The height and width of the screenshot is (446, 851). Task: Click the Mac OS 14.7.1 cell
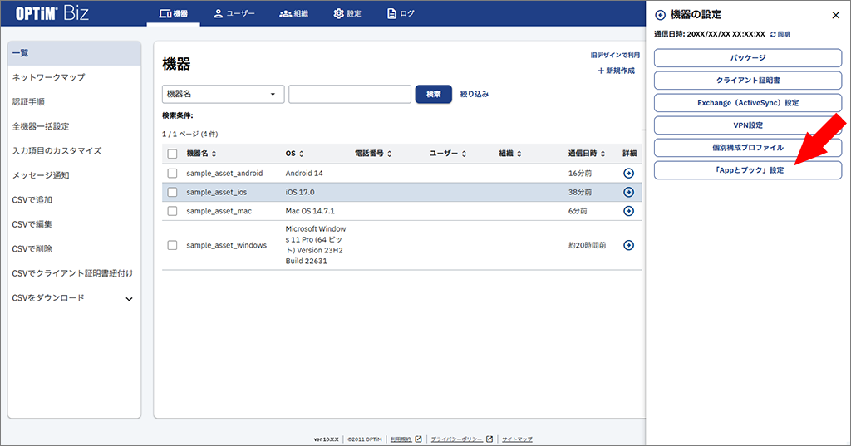pyautogui.click(x=310, y=211)
